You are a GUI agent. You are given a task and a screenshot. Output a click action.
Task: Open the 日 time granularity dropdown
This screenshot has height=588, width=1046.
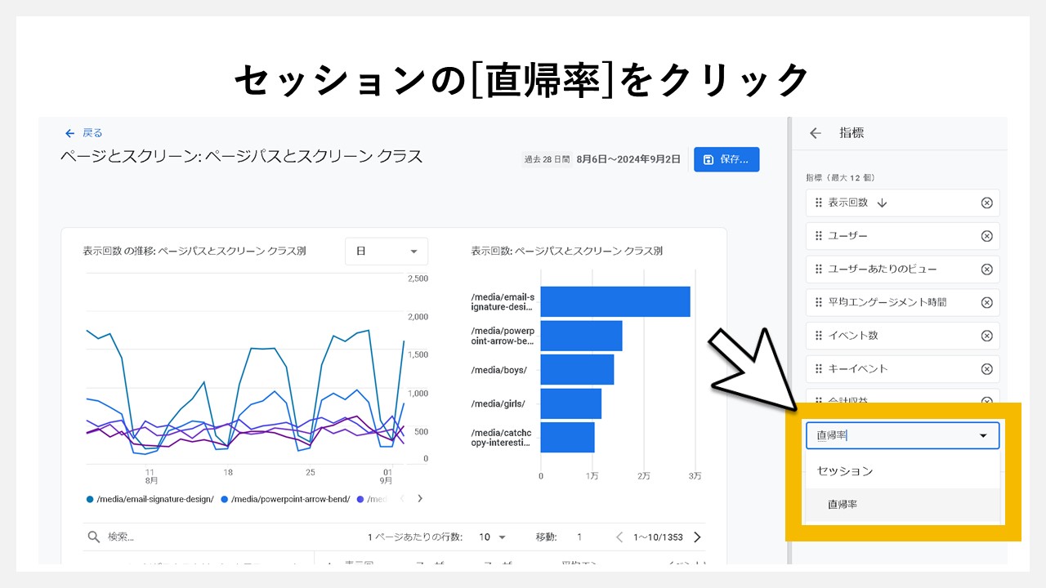(387, 252)
